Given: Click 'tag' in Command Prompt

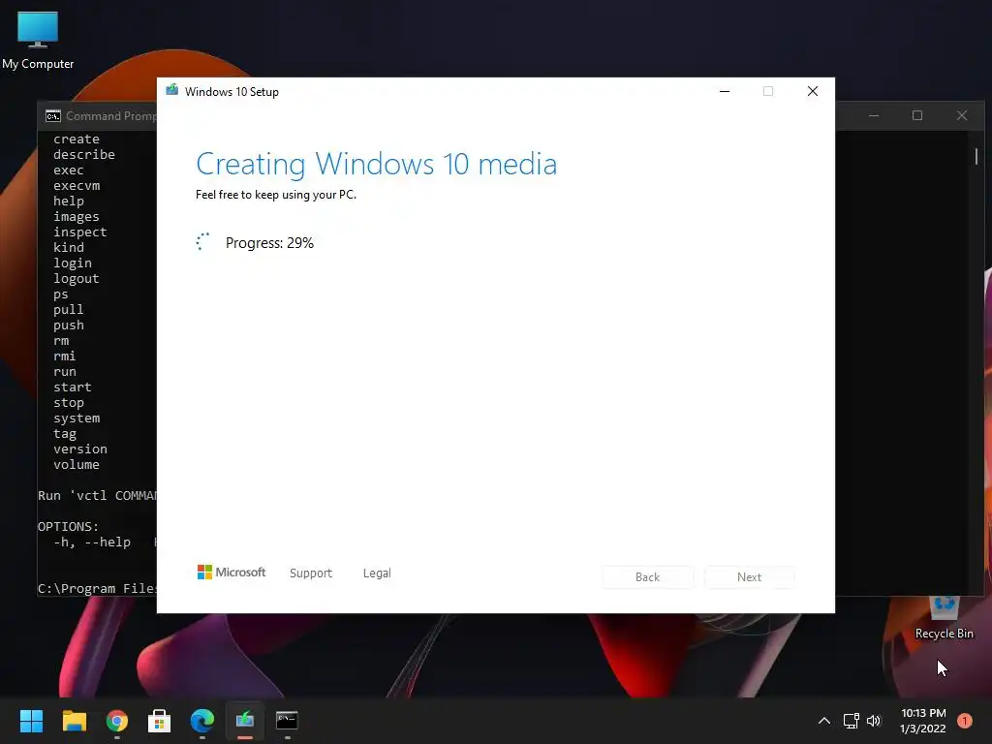Looking at the screenshot, I should [x=65, y=434].
